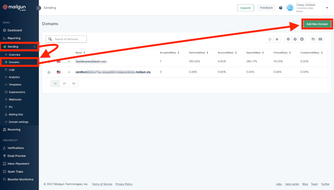Filter verified domains checkmark icon
This screenshot has width=334, height=190.
288,39
